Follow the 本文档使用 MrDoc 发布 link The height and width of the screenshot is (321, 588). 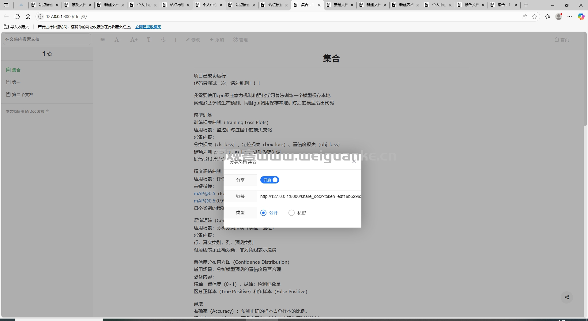coord(27,111)
